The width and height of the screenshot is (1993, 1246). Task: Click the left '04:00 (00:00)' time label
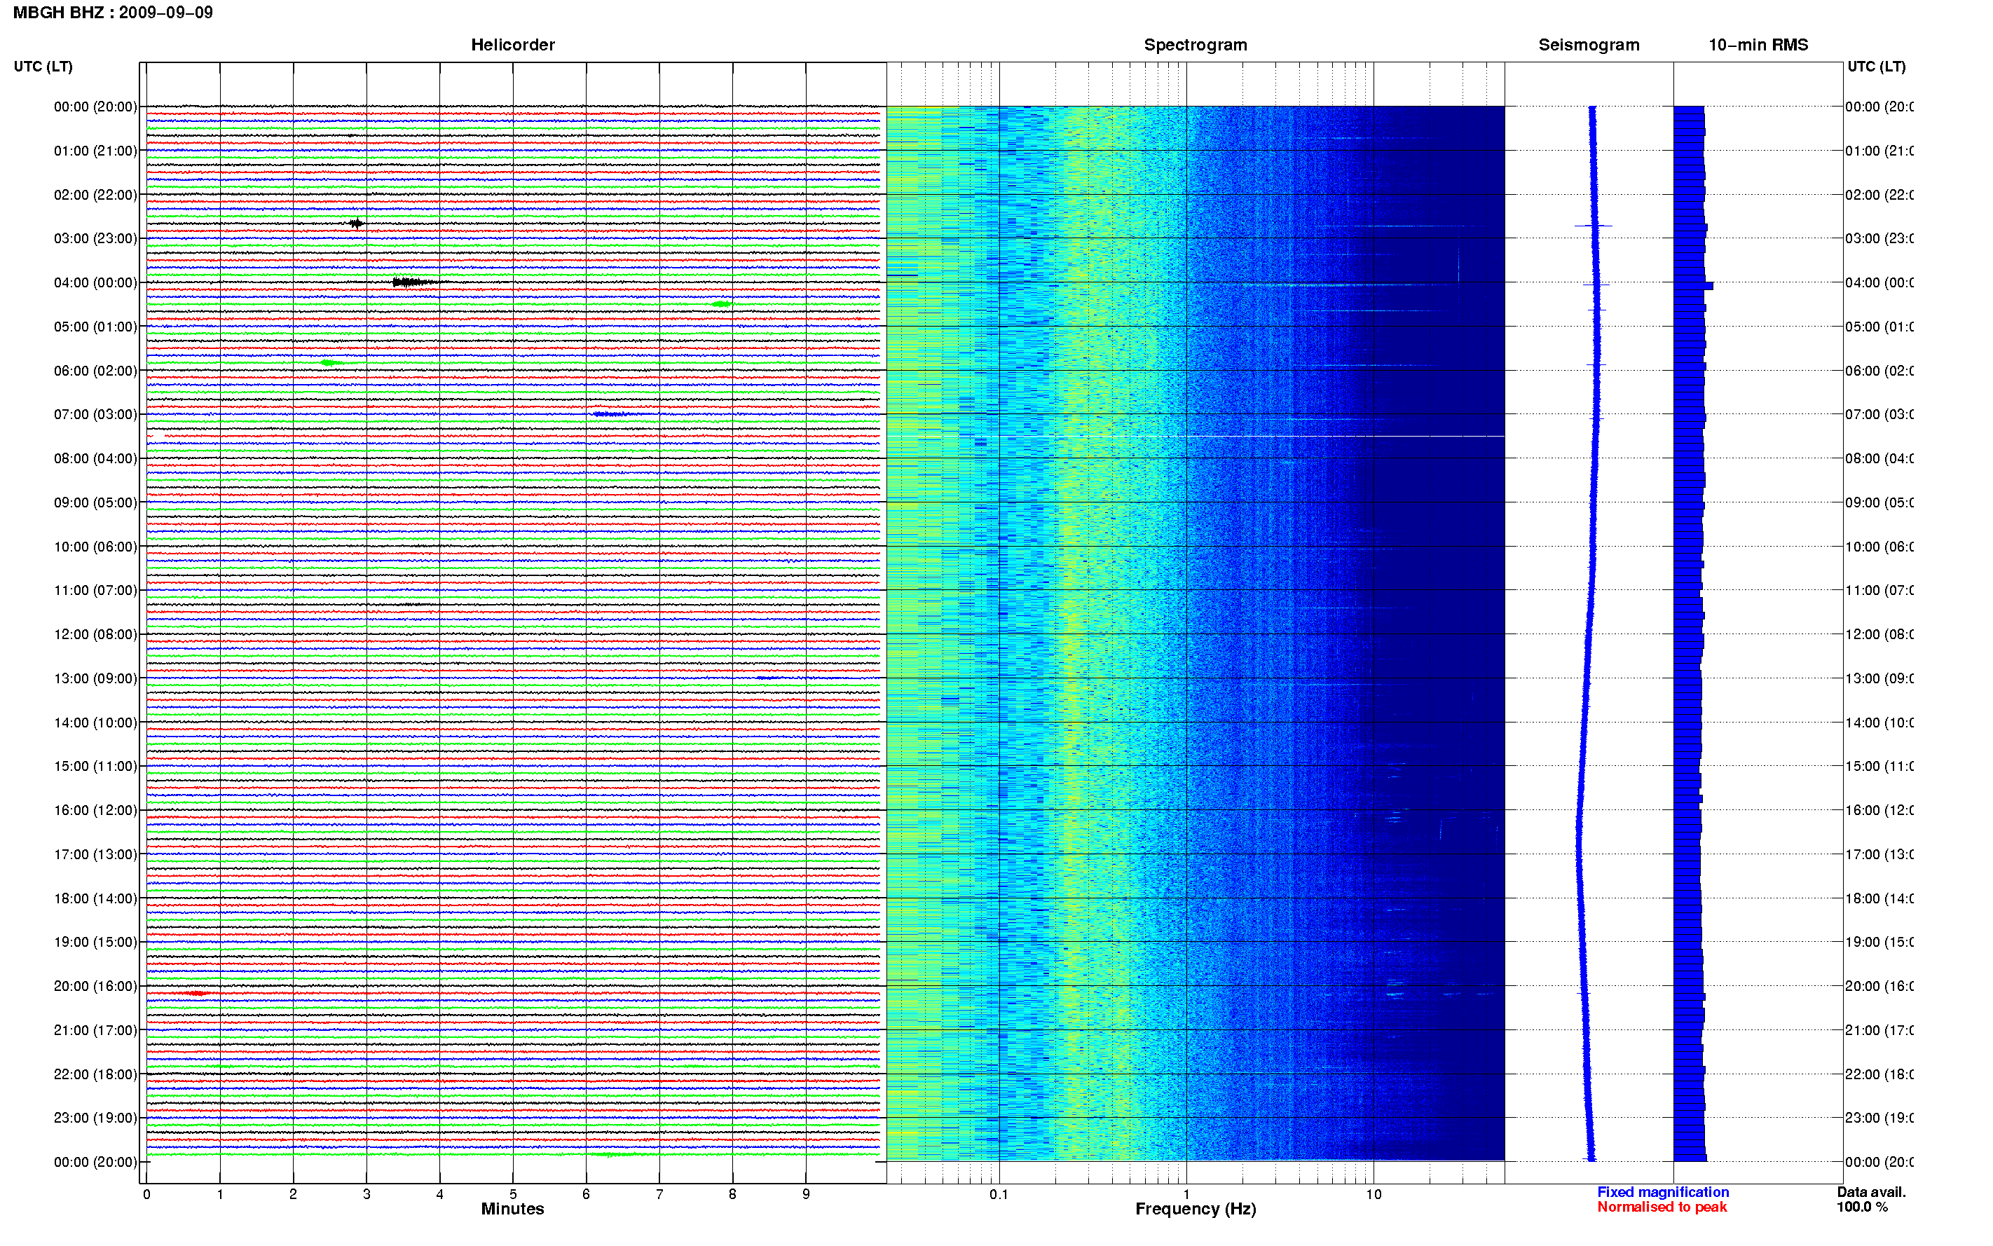coord(95,282)
